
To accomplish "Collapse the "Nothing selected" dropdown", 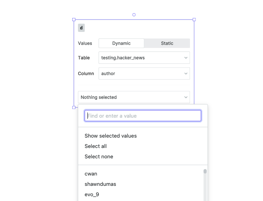I will 134,97.
